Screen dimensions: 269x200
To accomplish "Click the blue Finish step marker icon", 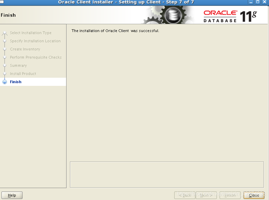I will pos(5,82).
